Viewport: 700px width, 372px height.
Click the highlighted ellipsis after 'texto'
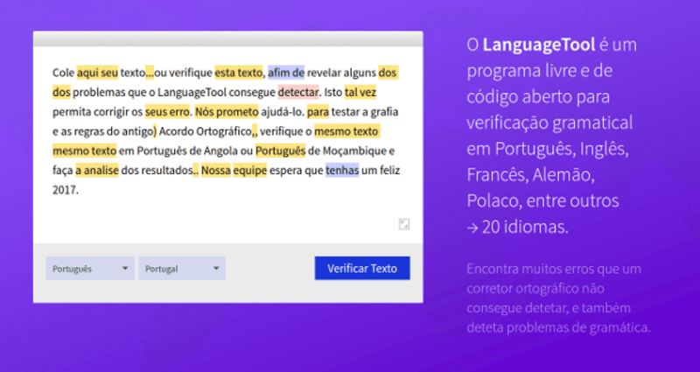coord(150,74)
